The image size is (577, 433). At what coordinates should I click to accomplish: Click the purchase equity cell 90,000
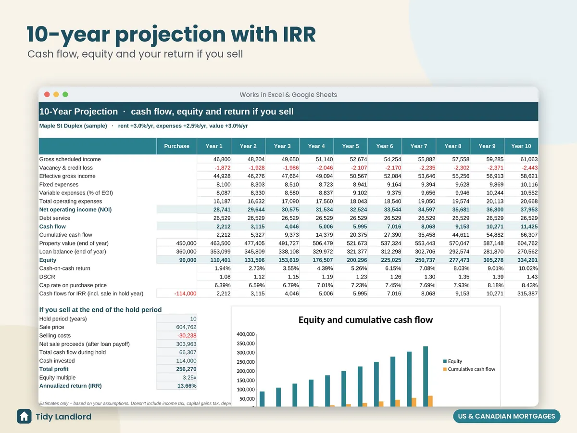click(x=177, y=260)
